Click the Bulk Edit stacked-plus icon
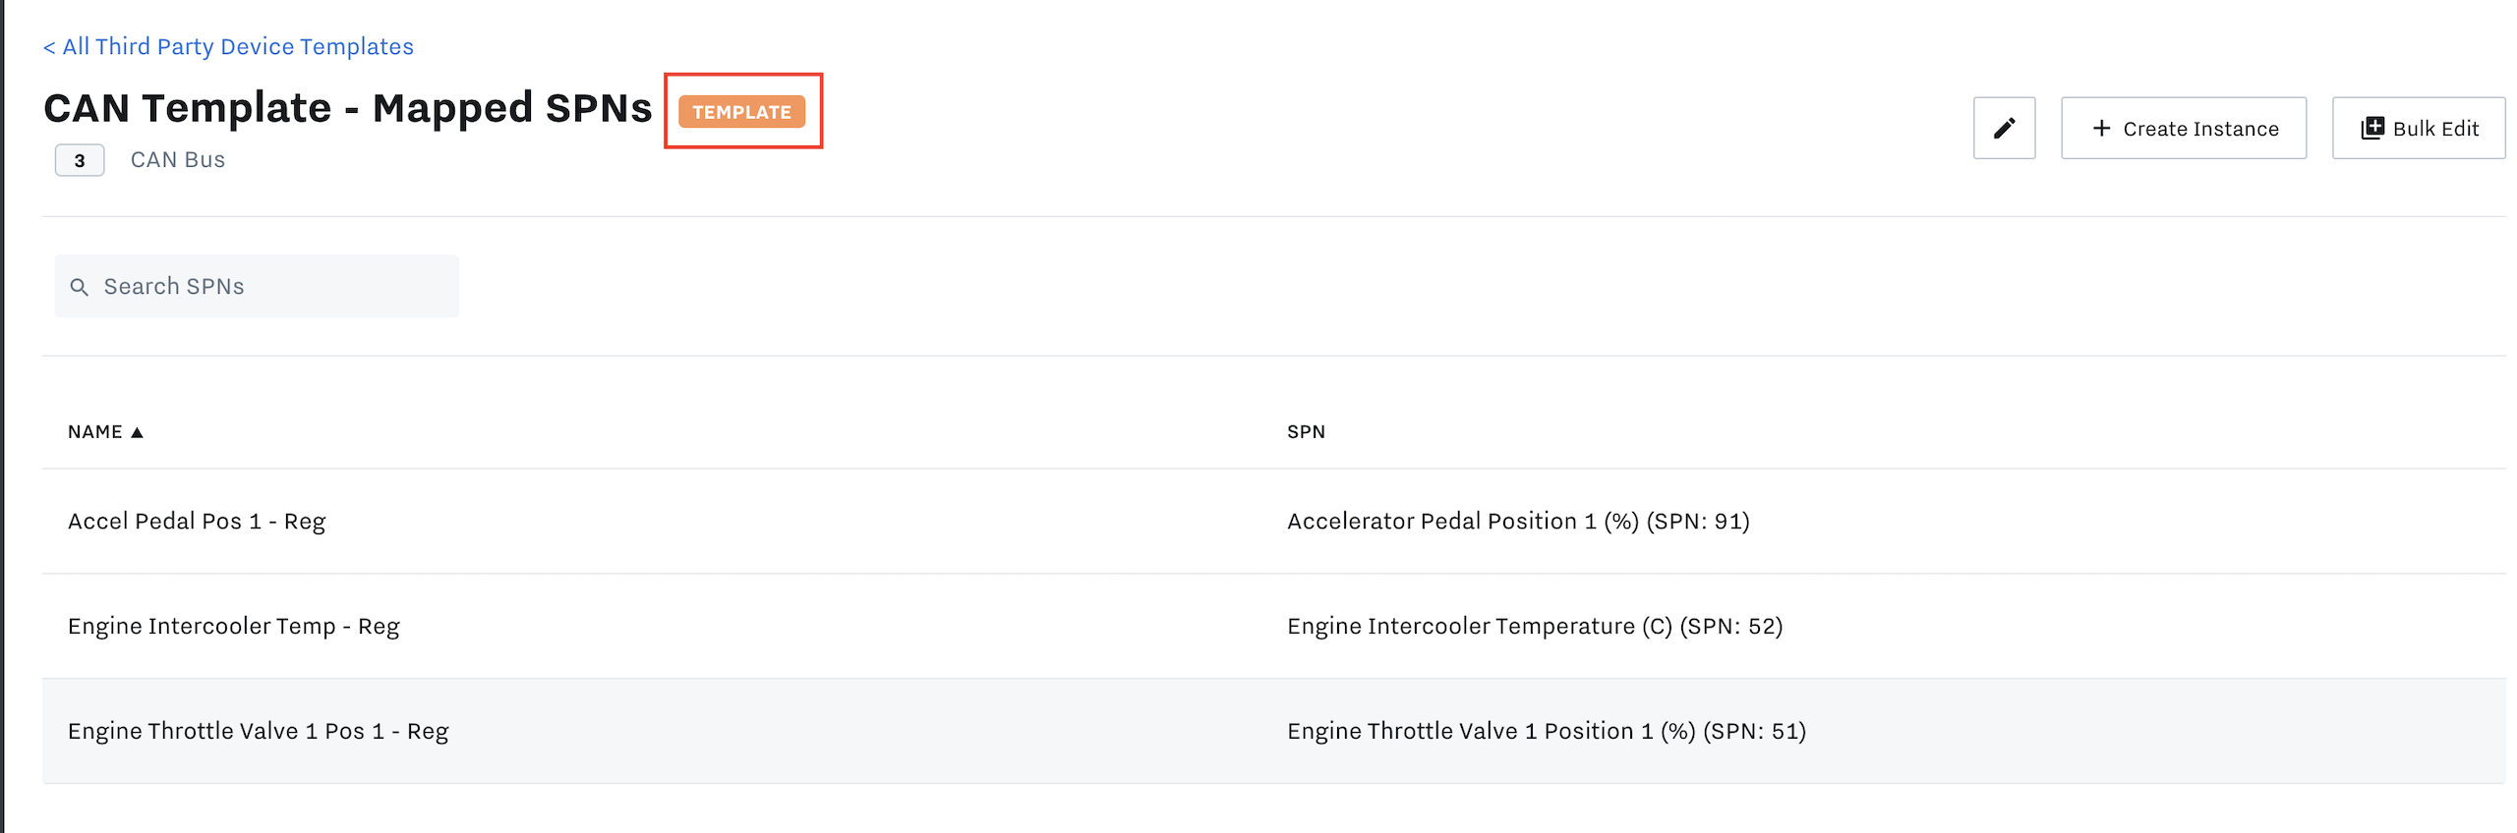This screenshot has height=833, width=2517. coord(2372,128)
